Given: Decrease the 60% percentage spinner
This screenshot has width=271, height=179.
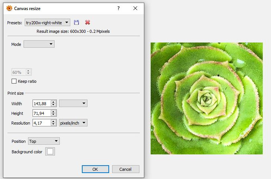Looking at the screenshot, I should pyautogui.click(x=28, y=73).
